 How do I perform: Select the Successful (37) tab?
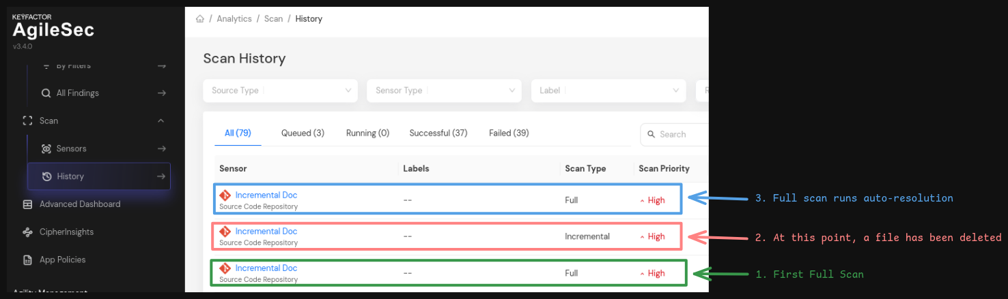click(438, 133)
